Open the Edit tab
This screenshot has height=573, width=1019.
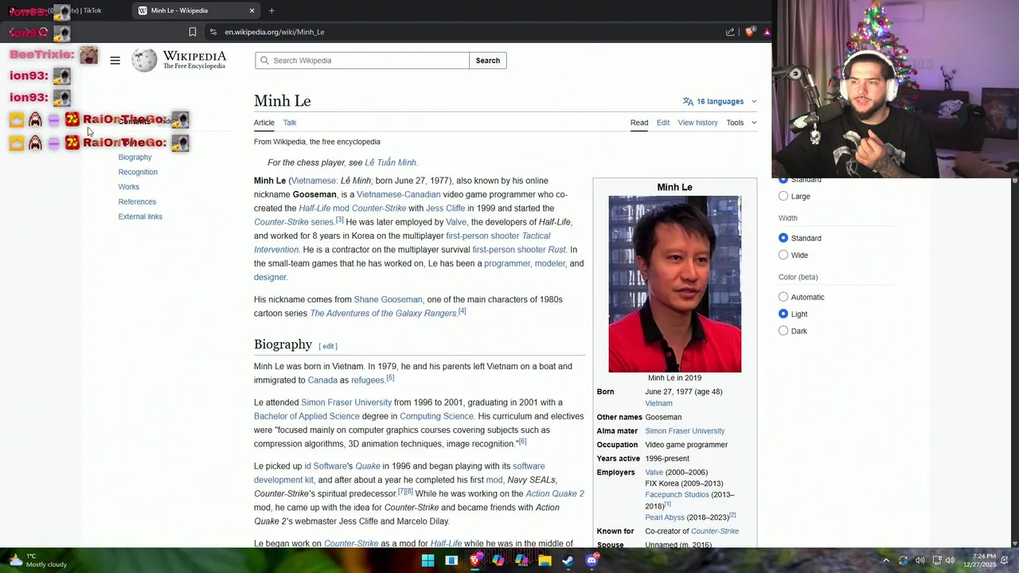click(x=663, y=123)
